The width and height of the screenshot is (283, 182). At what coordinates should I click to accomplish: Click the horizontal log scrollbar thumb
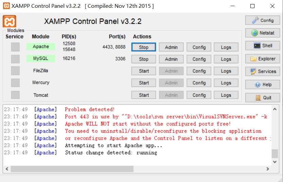pyautogui.click(x=72, y=169)
